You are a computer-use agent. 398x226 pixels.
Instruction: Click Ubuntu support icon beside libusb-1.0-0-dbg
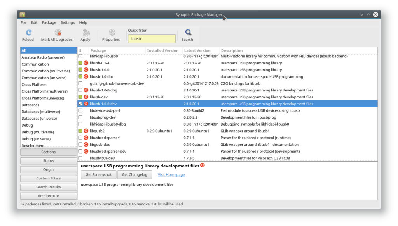(x=86, y=90)
